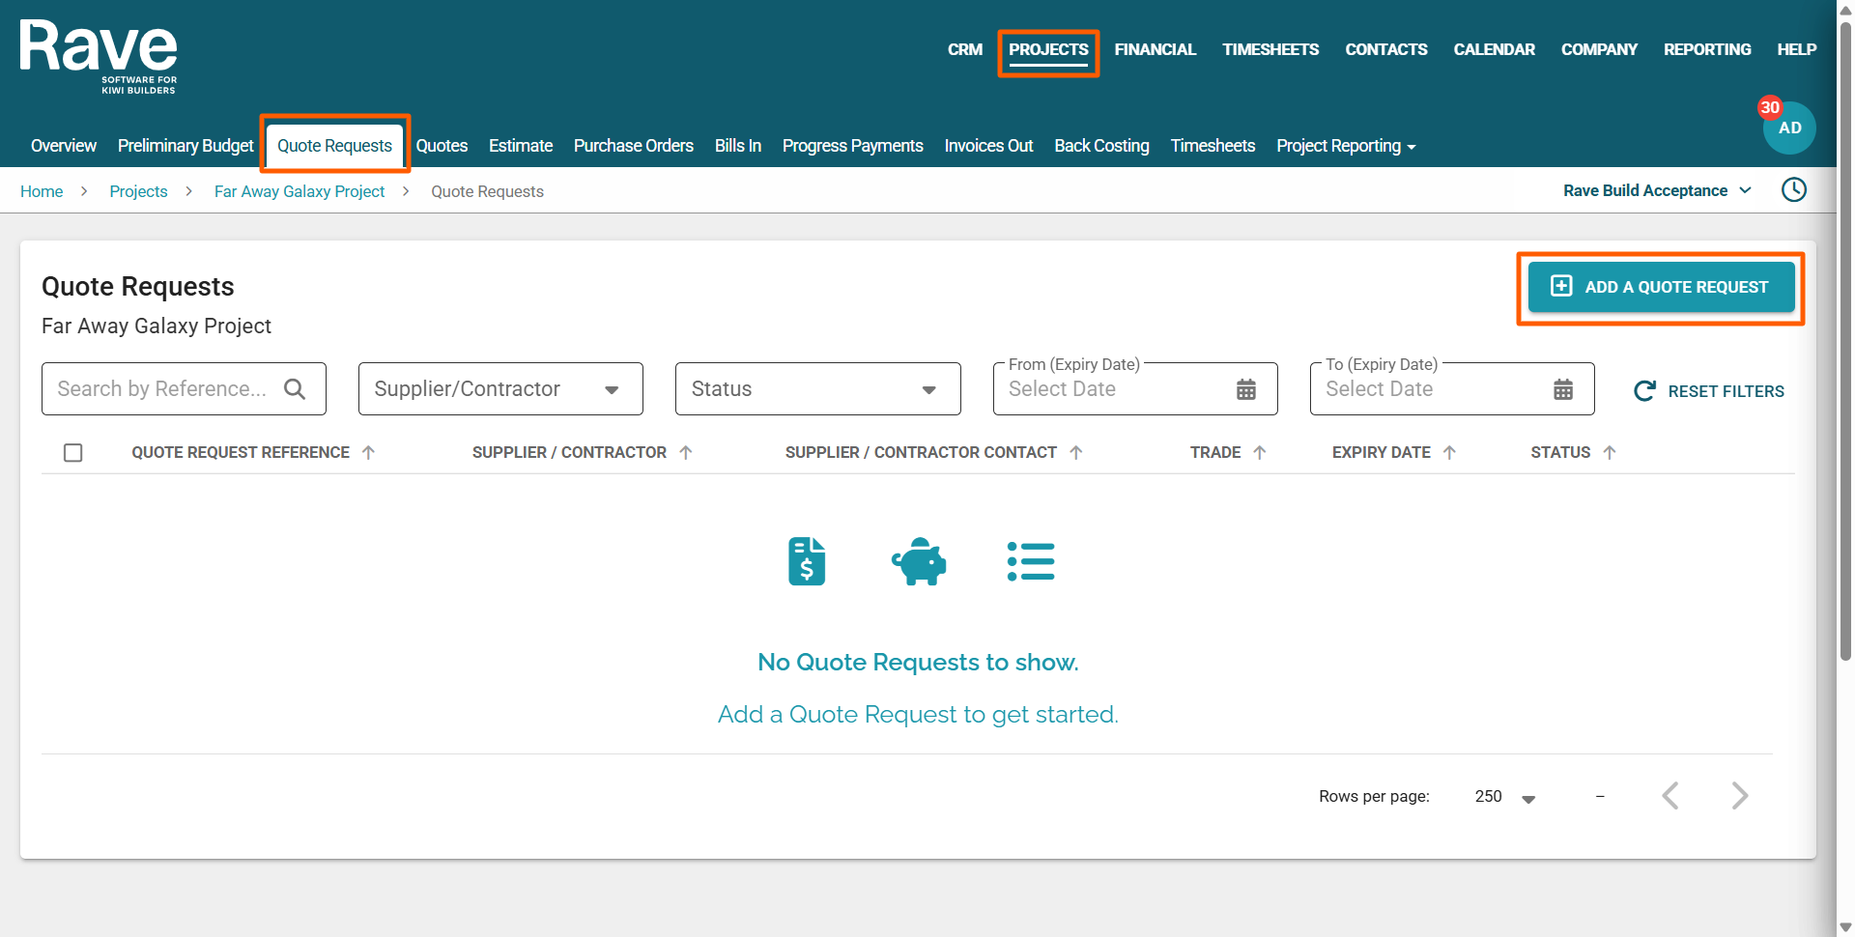This screenshot has width=1855, height=937.
Task: Switch to the Purchase Orders tab
Action: coord(633,146)
